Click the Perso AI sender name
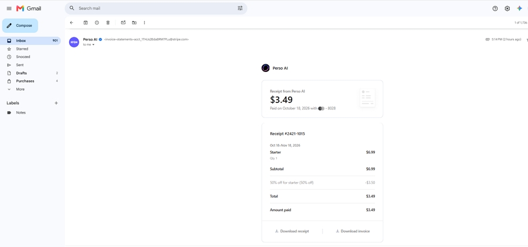 pyautogui.click(x=90, y=39)
